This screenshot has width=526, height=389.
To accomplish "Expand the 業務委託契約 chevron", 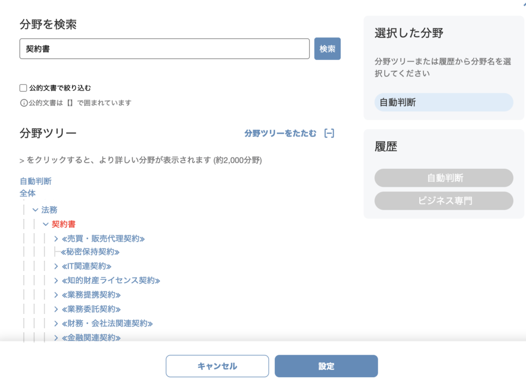I will point(56,309).
